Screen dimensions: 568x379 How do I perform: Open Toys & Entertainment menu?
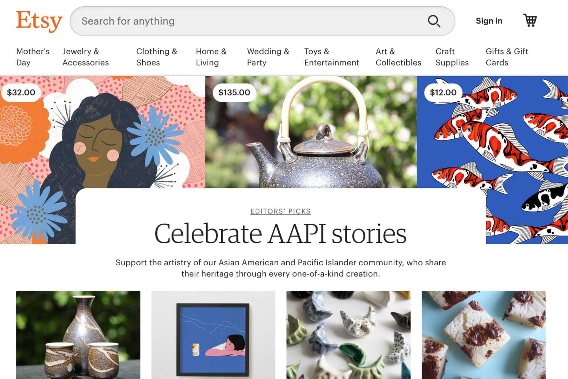(x=331, y=57)
